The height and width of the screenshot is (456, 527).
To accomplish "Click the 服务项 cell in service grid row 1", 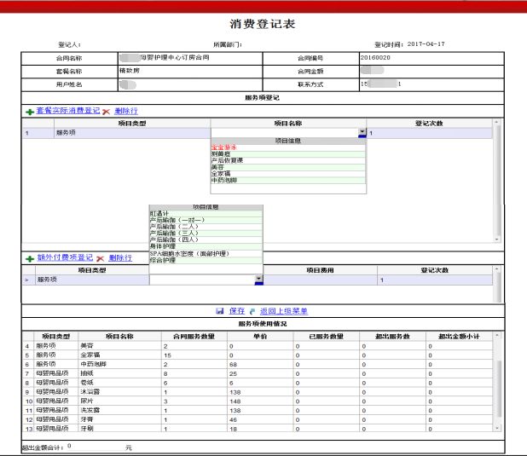I will [132, 133].
